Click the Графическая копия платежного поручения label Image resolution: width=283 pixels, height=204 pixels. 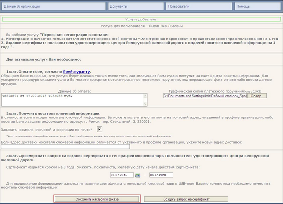click(215, 91)
